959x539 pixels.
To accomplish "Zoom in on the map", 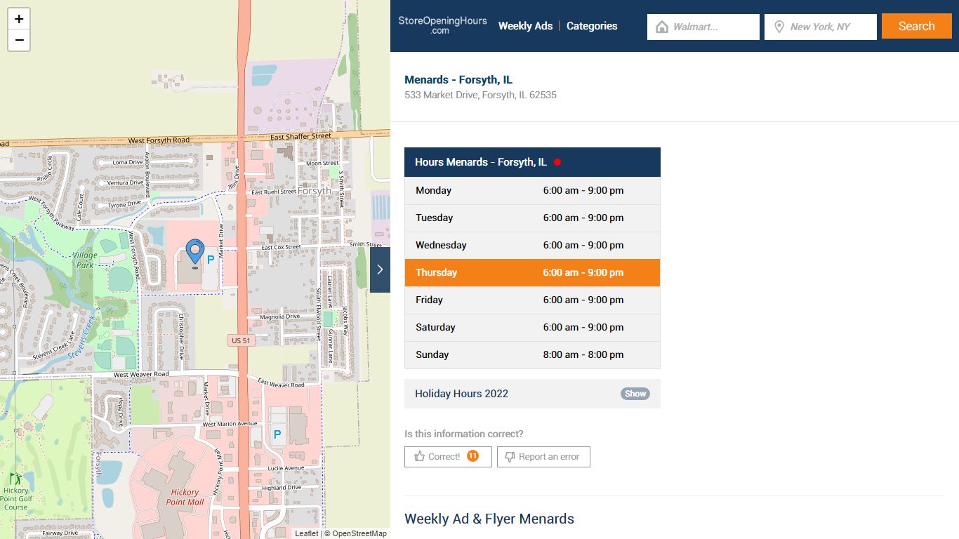I will point(19,19).
